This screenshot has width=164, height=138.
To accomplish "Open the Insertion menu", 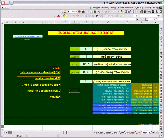I will [129, 8].
